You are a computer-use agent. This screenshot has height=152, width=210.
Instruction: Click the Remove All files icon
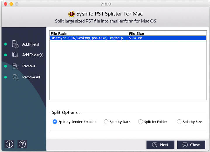(15, 77)
